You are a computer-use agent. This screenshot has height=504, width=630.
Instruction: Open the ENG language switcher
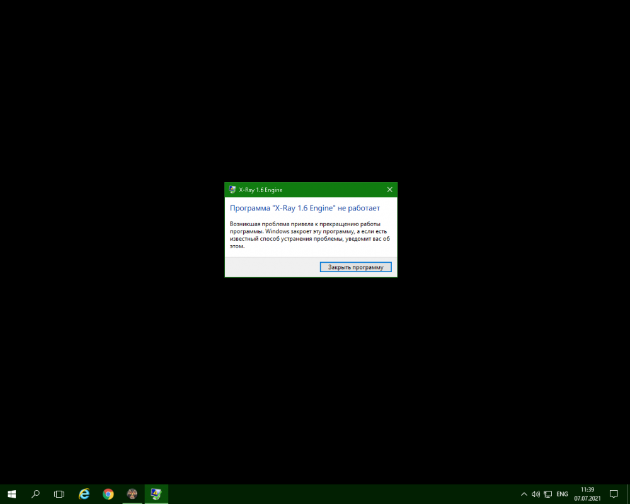tap(561, 494)
